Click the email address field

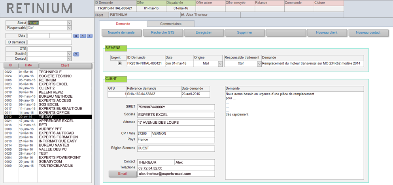coord(176,174)
